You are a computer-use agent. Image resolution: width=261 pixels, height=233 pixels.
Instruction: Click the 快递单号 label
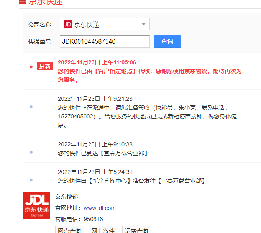click(39, 42)
